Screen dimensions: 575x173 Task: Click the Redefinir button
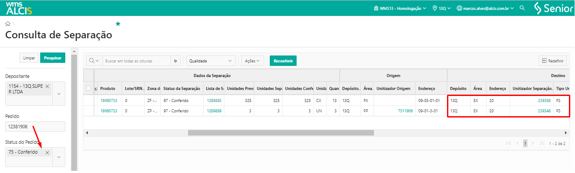coord(553,61)
